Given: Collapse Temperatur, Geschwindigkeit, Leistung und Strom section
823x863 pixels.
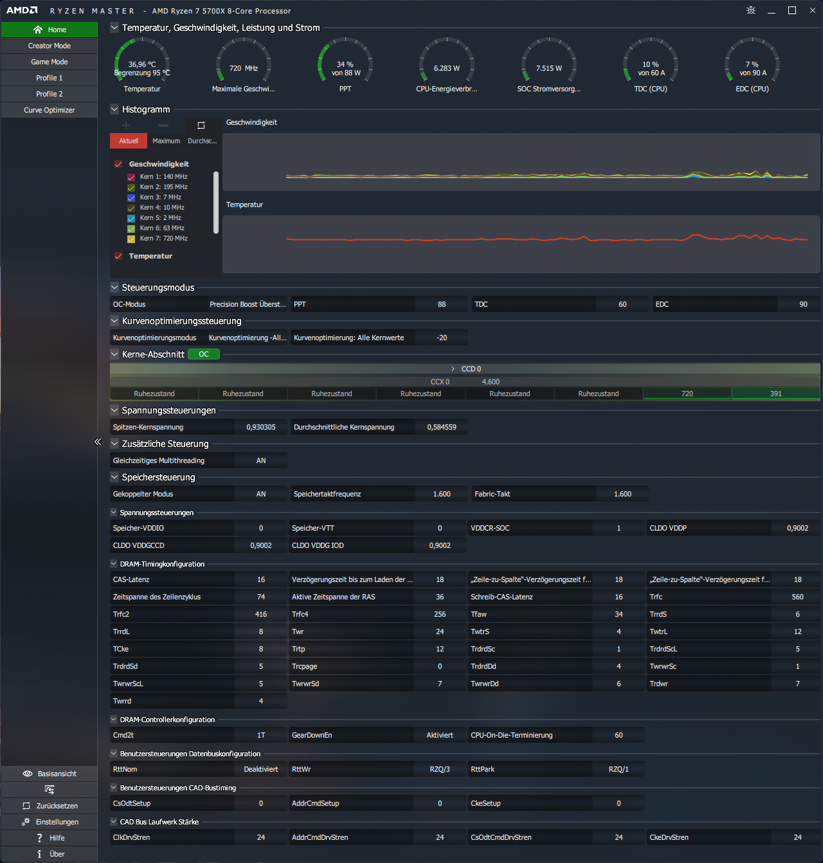Looking at the screenshot, I should (114, 28).
